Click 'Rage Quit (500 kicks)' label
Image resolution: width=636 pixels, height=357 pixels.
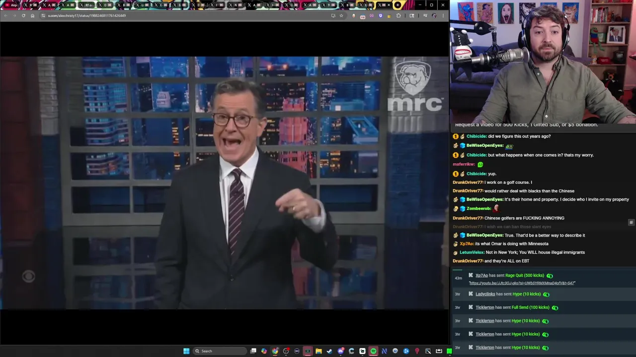pos(525,276)
